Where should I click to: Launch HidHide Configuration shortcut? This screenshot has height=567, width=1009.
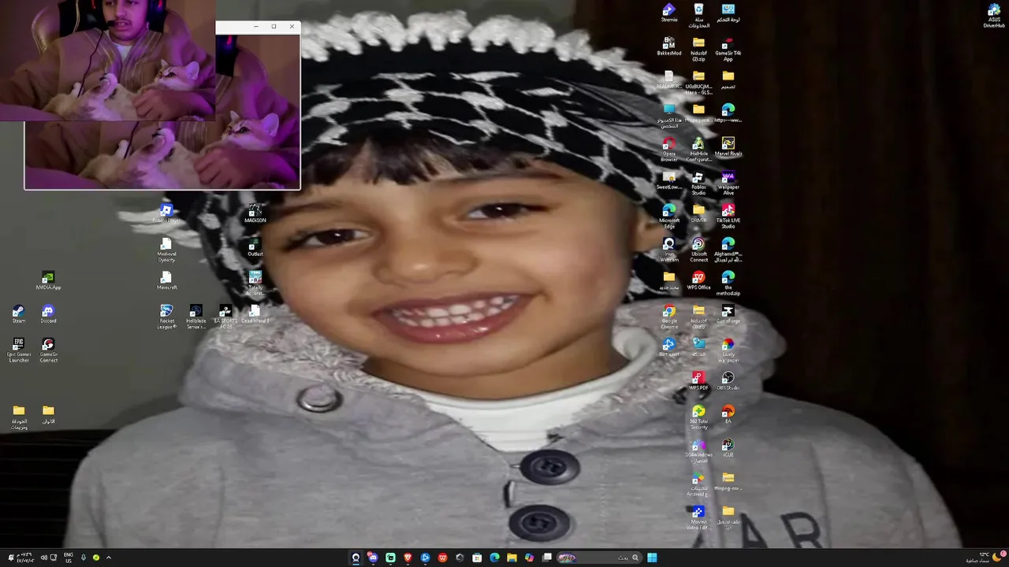(x=698, y=149)
